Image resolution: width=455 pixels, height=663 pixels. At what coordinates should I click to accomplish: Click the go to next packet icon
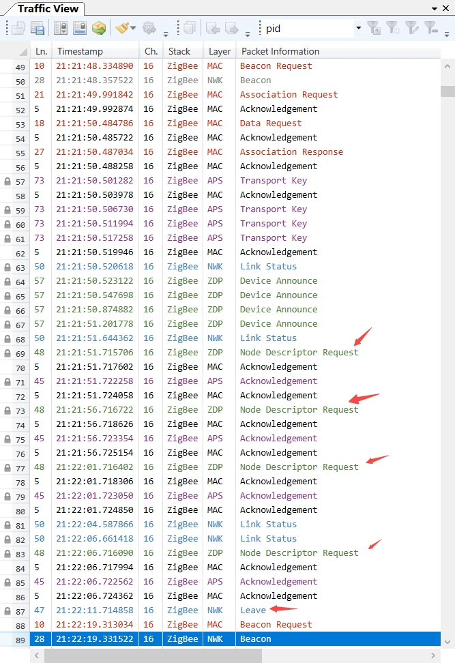(x=232, y=29)
